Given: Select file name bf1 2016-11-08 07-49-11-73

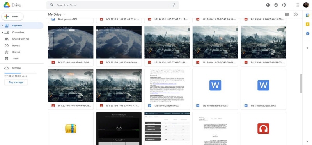Looking at the screenshot, I should pyautogui.click(x=123, y=105).
